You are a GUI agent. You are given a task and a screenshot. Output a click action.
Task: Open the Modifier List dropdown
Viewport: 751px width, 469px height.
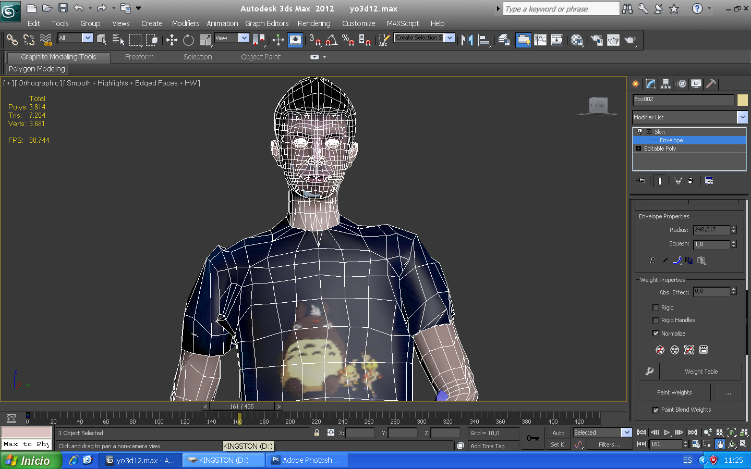pyautogui.click(x=742, y=117)
